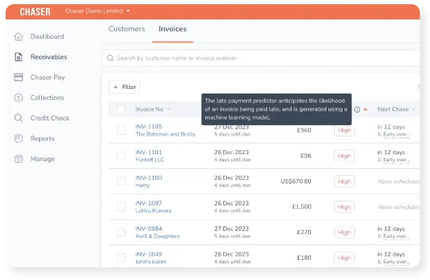Open customer Lahiru Kumara

click(x=153, y=211)
